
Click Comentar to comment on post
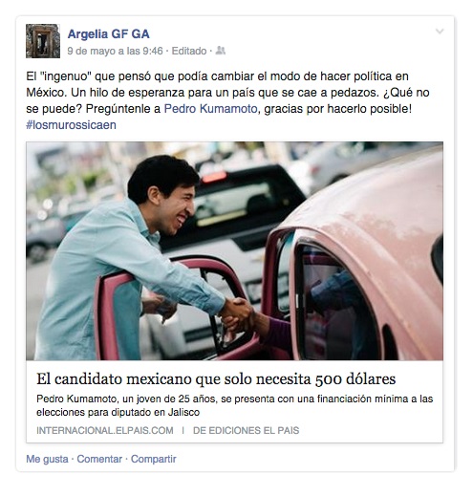click(x=99, y=459)
